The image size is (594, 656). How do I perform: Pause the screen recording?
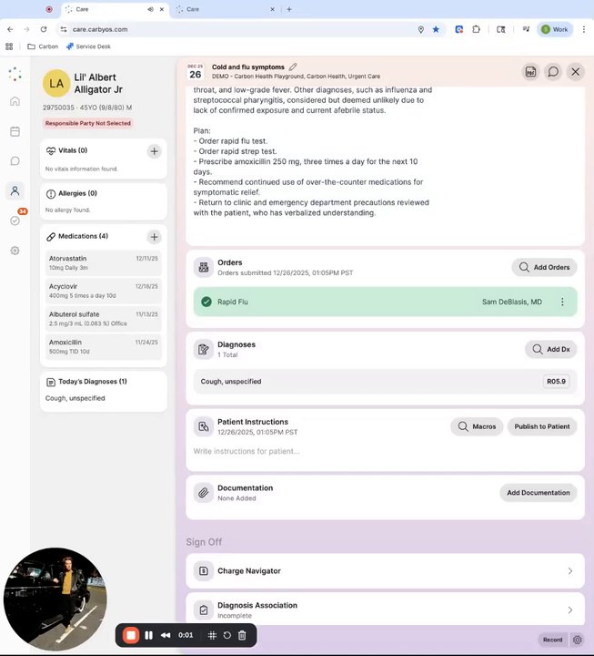coord(148,635)
